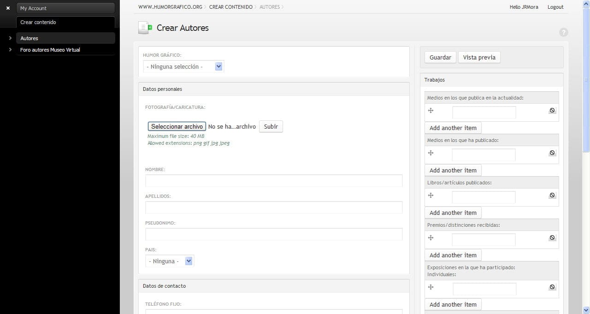The width and height of the screenshot is (590, 314).
Task: Remove item icon in Libros/artículos publicados row
Action: click(x=552, y=196)
